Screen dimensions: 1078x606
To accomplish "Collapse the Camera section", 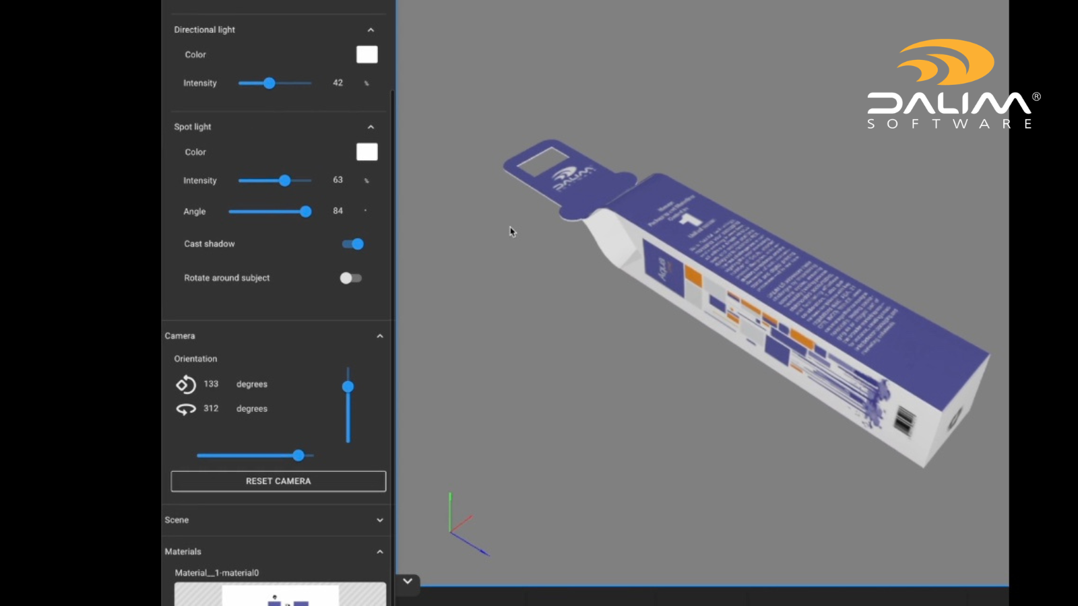I will tap(380, 336).
